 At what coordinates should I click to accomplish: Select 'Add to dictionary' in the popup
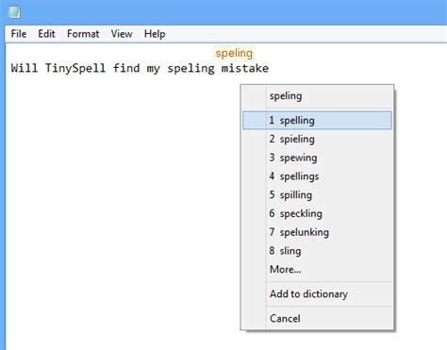317,293
